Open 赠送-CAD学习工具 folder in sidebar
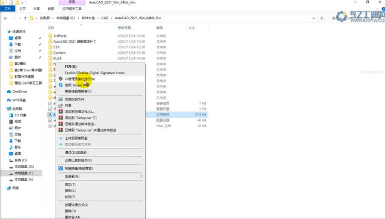 click(x=28, y=83)
